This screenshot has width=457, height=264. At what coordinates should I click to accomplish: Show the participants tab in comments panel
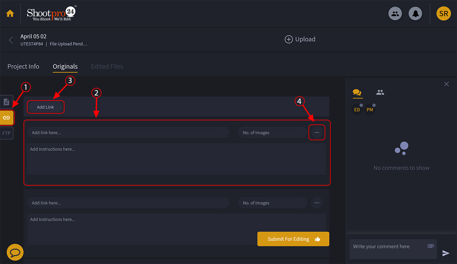click(380, 92)
